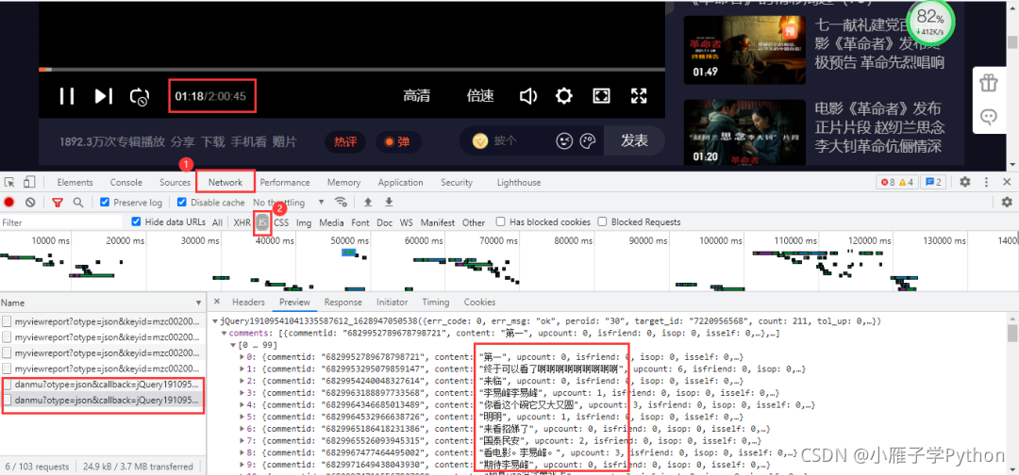
Task: Open the No throttling dropdown
Action: click(x=289, y=203)
